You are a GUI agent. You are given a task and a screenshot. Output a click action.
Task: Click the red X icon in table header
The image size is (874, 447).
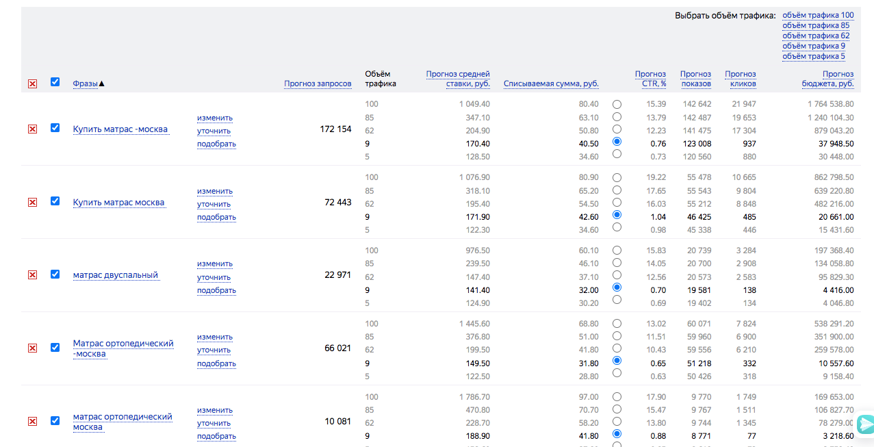pyautogui.click(x=32, y=84)
